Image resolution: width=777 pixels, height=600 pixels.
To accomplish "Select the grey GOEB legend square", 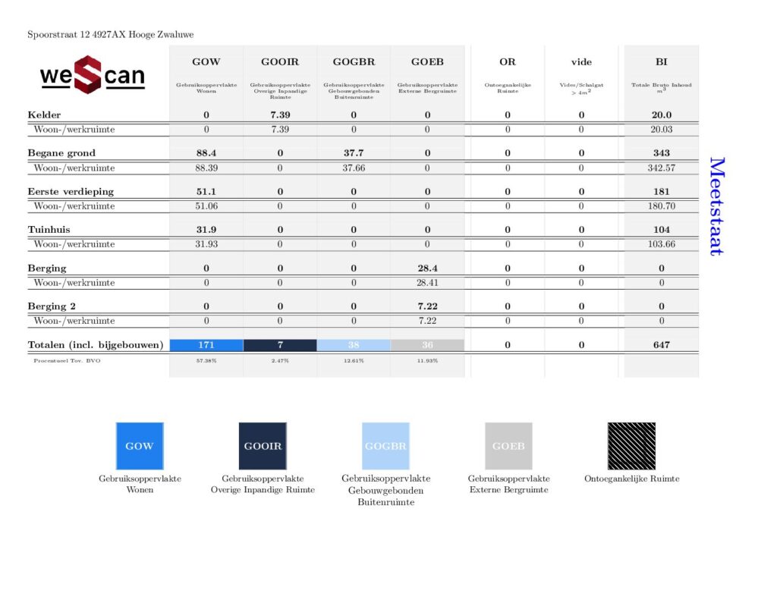I will (x=508, y=446).
